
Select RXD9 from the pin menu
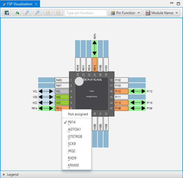[73, 159]
